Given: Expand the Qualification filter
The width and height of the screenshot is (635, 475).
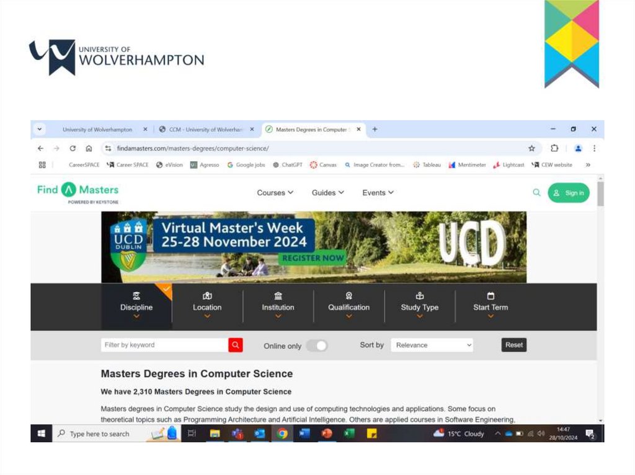Looking at the screenshot, I should (349, 307).
